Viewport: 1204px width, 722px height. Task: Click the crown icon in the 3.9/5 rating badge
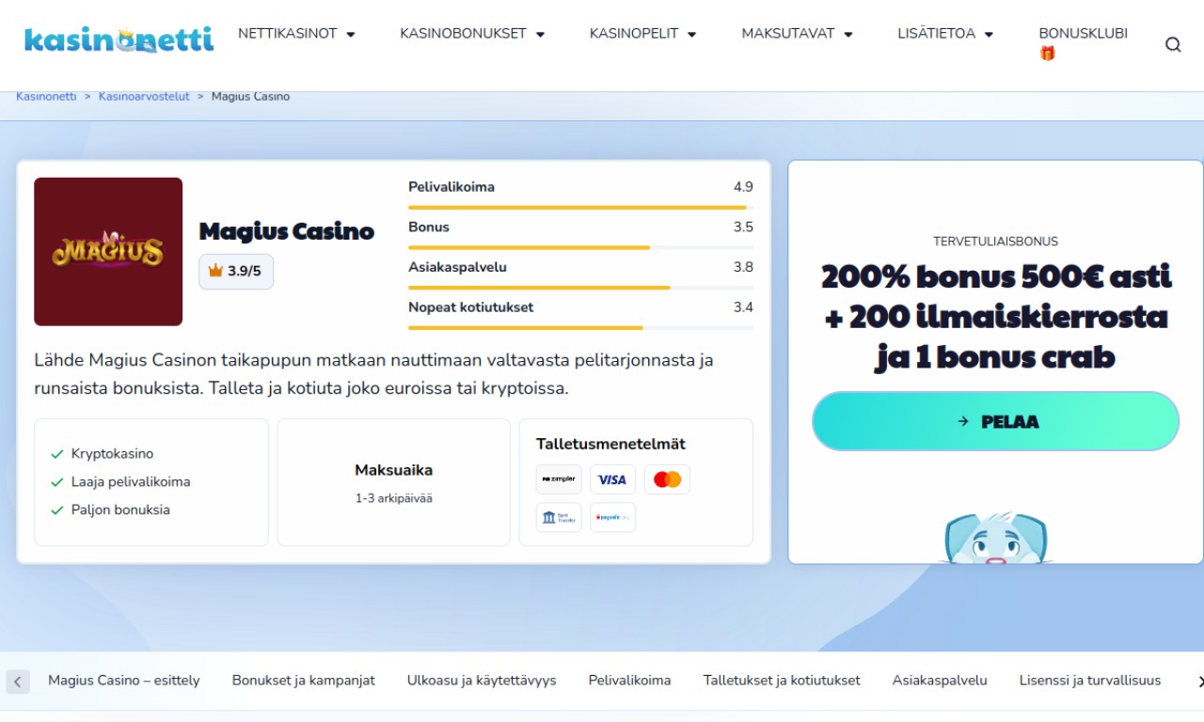click(215, 271)
